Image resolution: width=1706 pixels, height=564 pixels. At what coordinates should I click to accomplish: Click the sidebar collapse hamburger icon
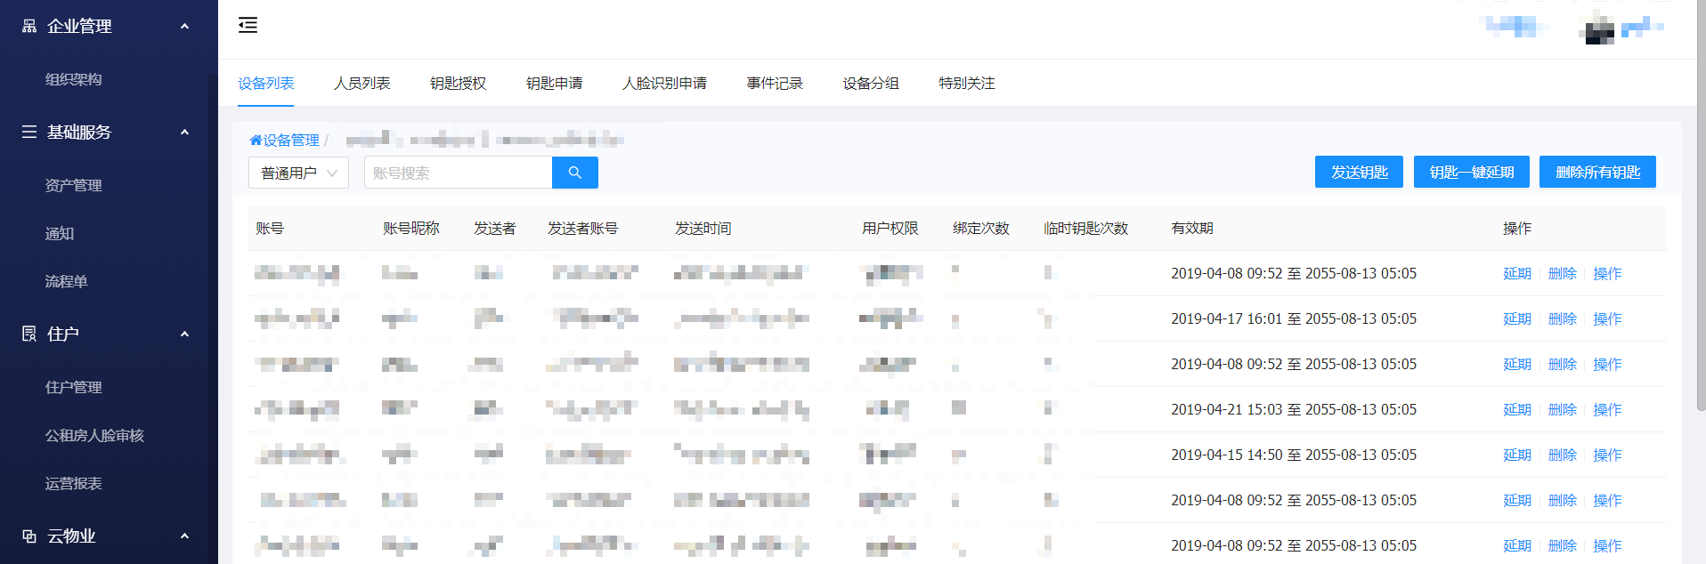coord(248,25)
